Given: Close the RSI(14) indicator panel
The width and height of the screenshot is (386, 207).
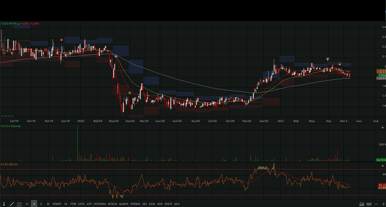Looking at the screenshot, I should pyautogui.click(x=382, y=166).
